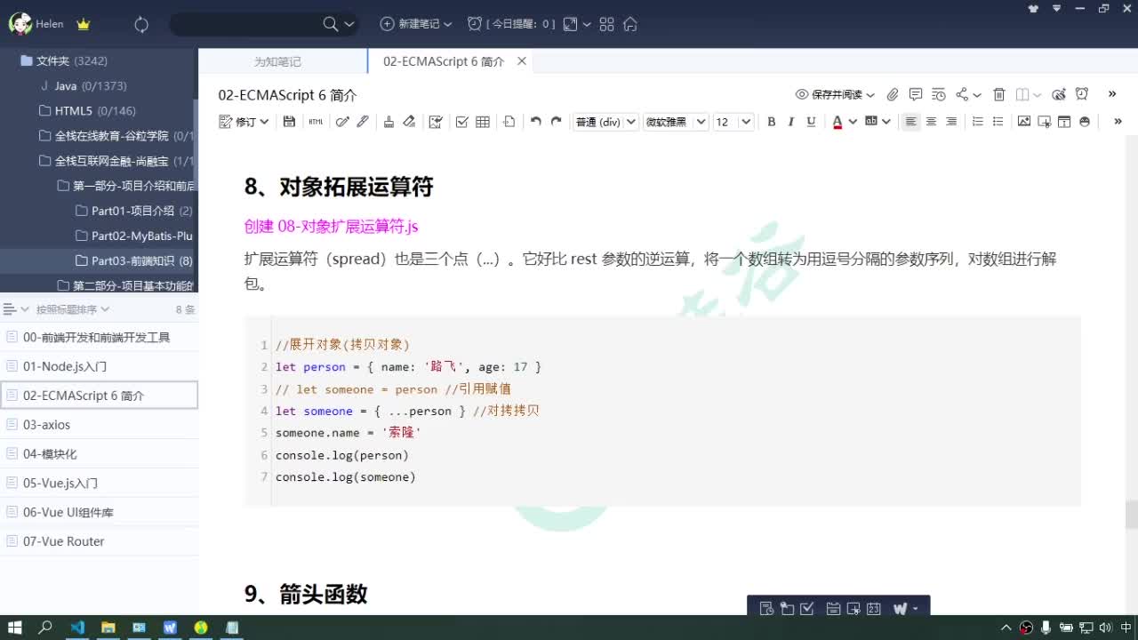Align text center

(x=931, y=122)
